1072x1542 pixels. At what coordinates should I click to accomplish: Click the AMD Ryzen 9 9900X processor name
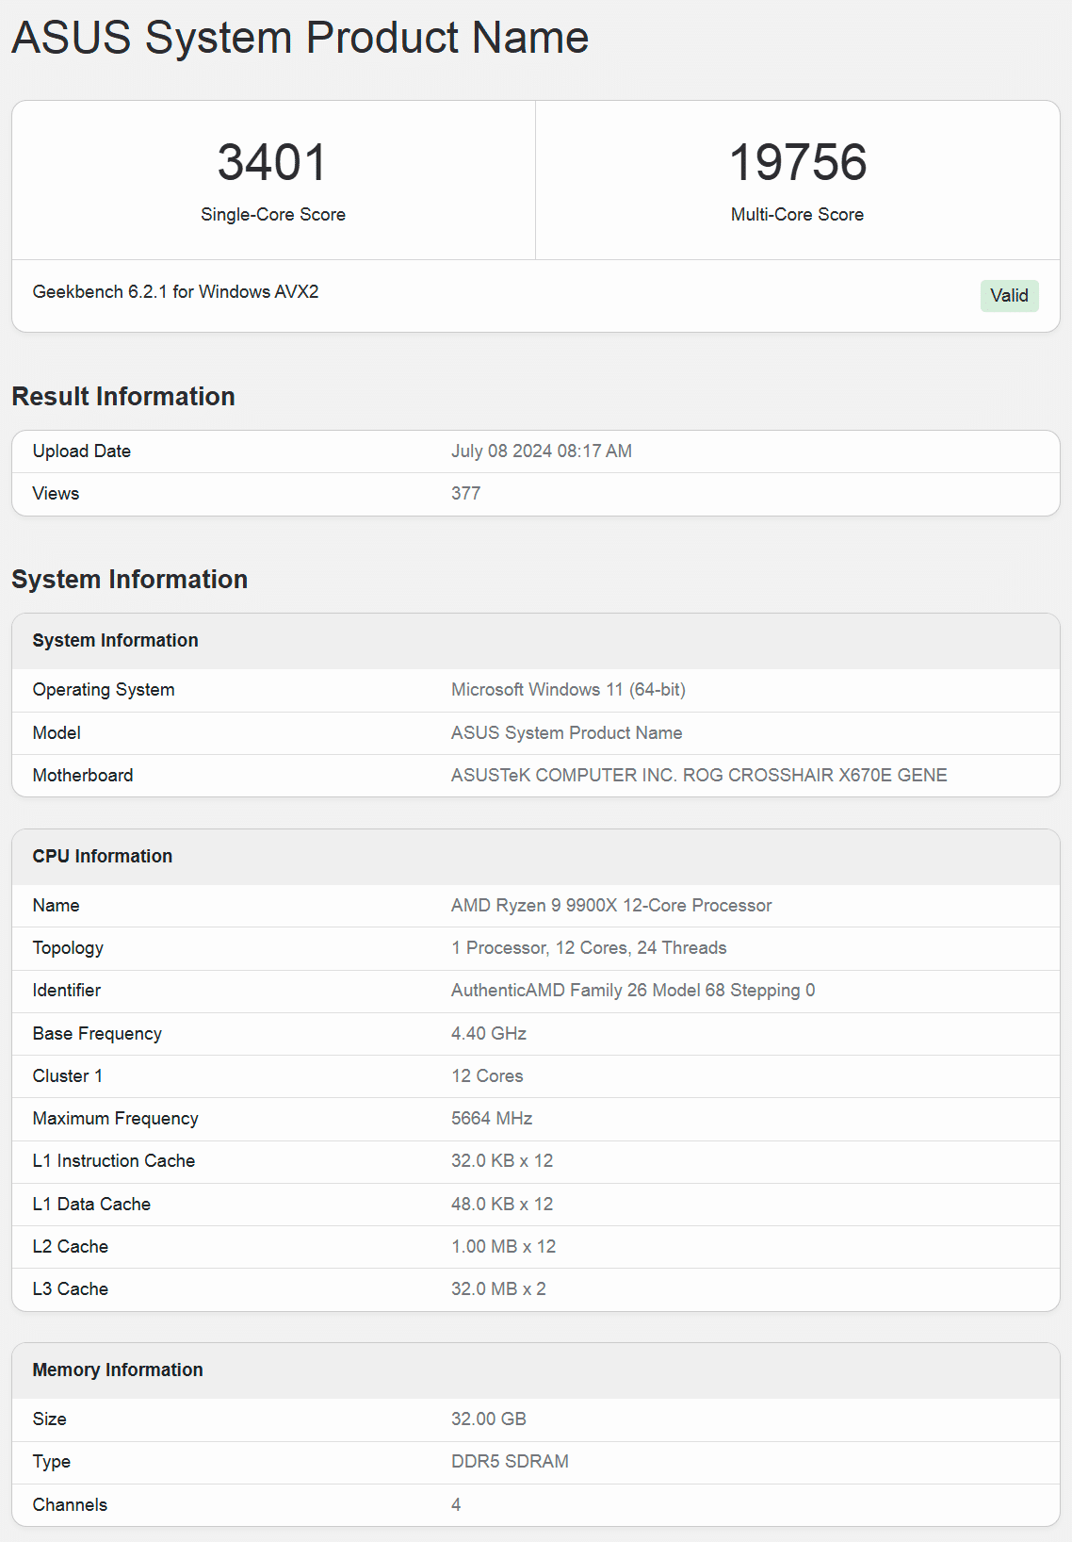pyautogui.click(x=611, y=906)
